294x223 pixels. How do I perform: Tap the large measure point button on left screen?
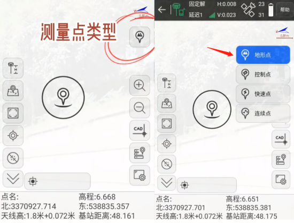tap(63, 98)
